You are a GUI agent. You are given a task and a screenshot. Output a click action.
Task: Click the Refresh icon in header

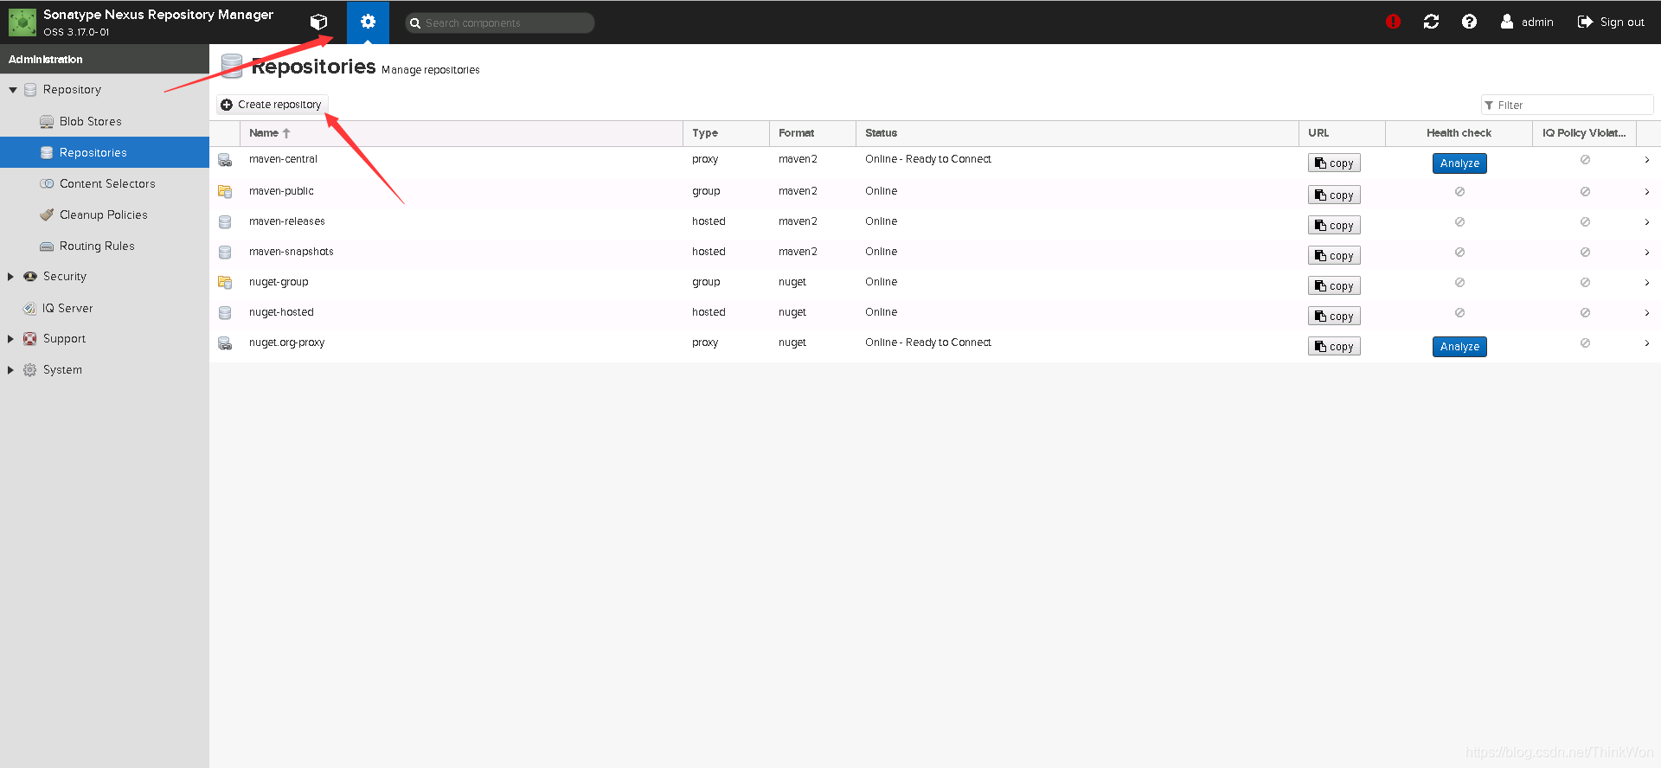pyautogui.click(x=1431, y=22)
